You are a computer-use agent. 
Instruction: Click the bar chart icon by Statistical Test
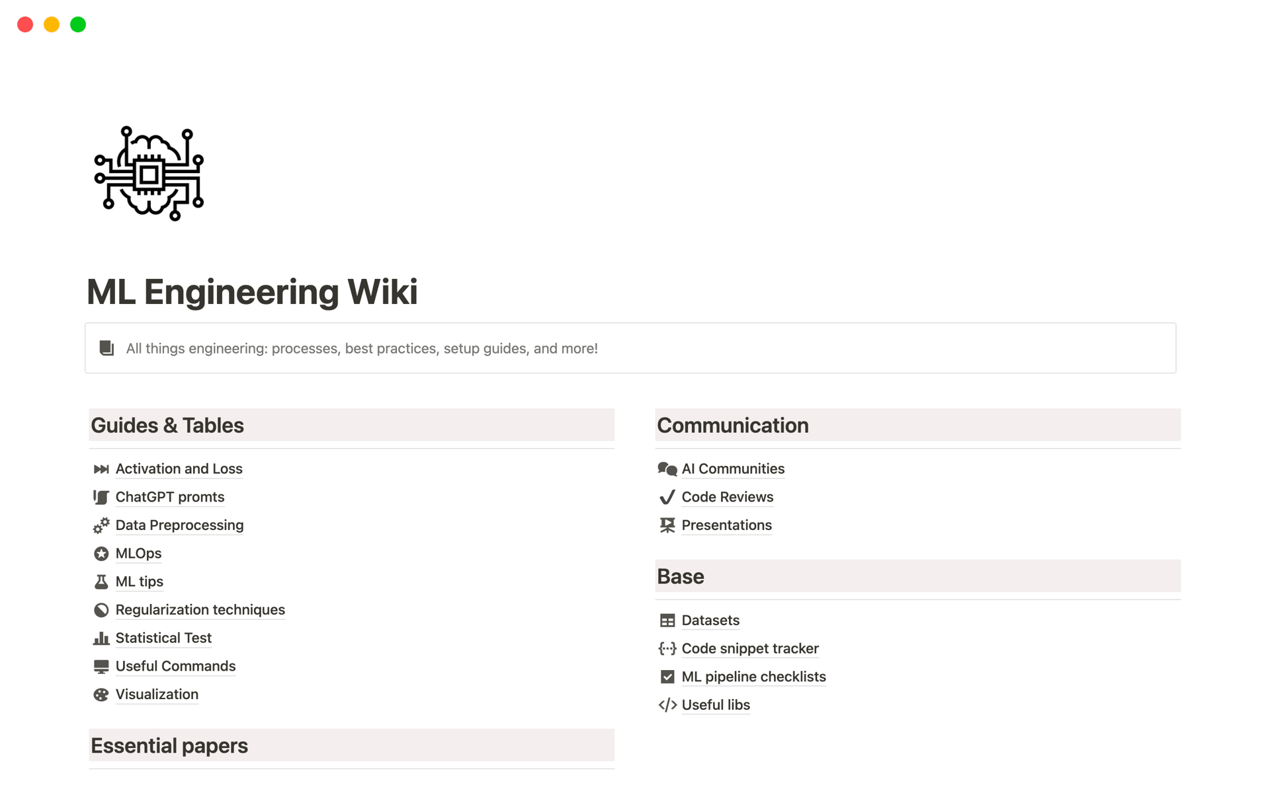click(x=101, y=638)
